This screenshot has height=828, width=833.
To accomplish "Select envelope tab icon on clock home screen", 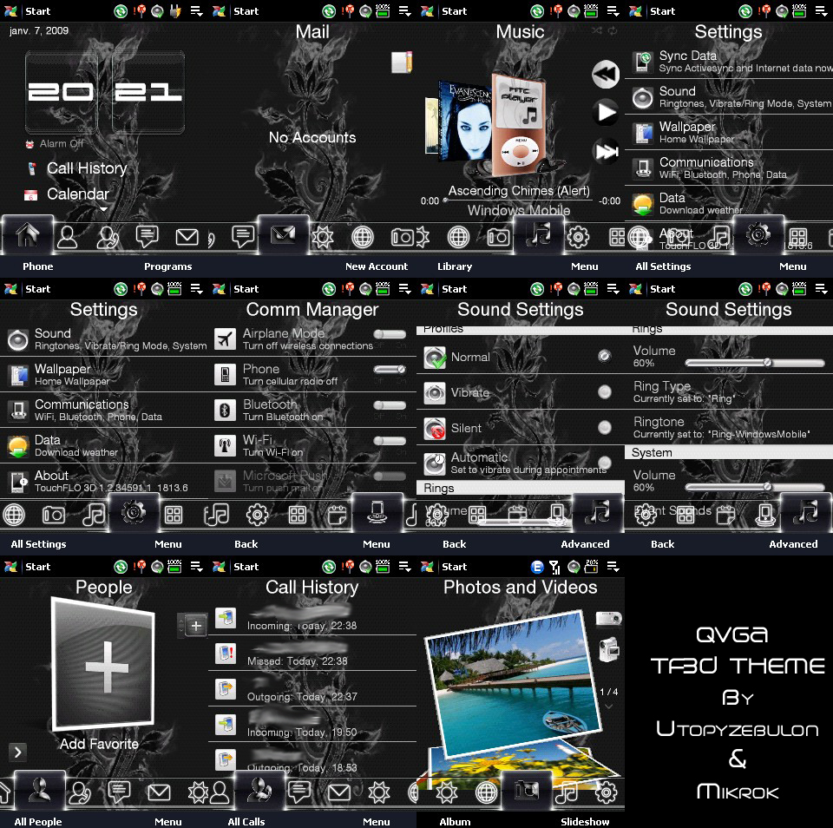I will [187, 237].
